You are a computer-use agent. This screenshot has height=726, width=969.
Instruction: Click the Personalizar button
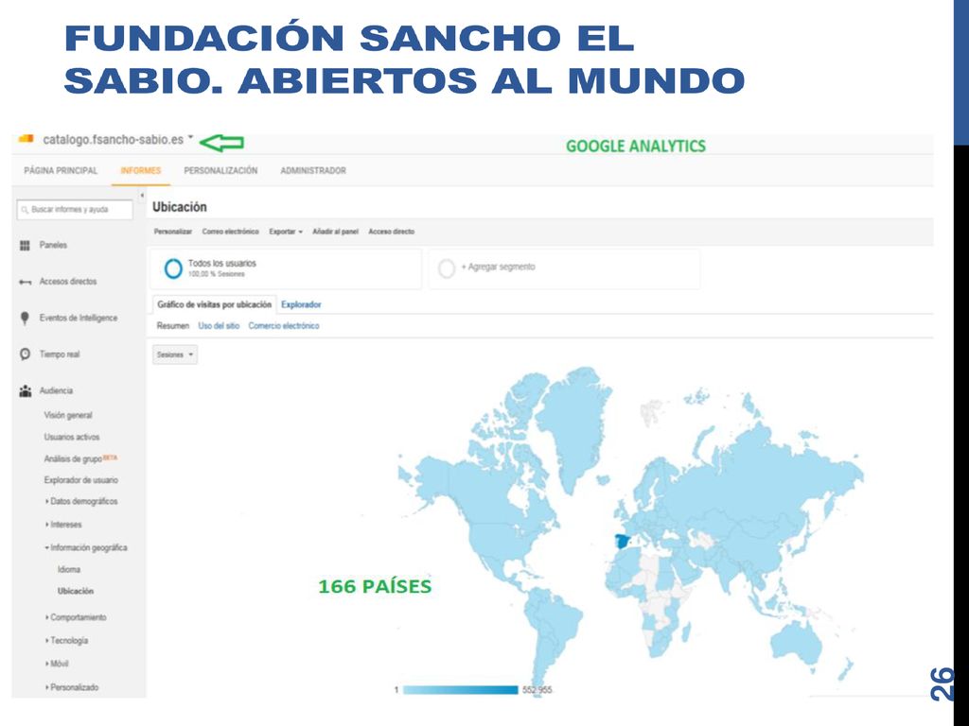pos(173,232)
